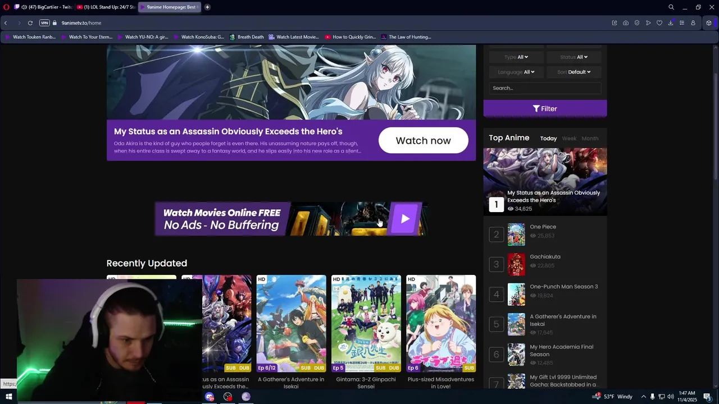This screenshot has width=719, height=404.
Task: Open the Windows Start button
Action: [x=8, y=397]
